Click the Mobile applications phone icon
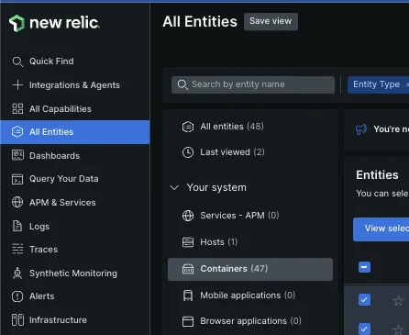This screenshot has height=335, width=409. [188, 296]
